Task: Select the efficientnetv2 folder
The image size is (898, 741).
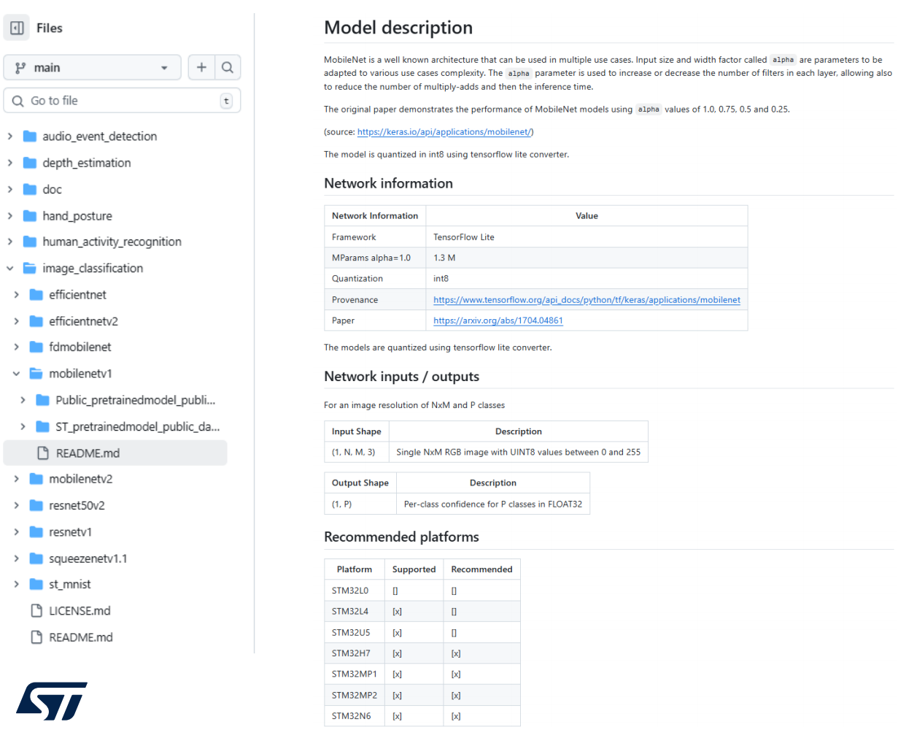Action: coord(83,321)
